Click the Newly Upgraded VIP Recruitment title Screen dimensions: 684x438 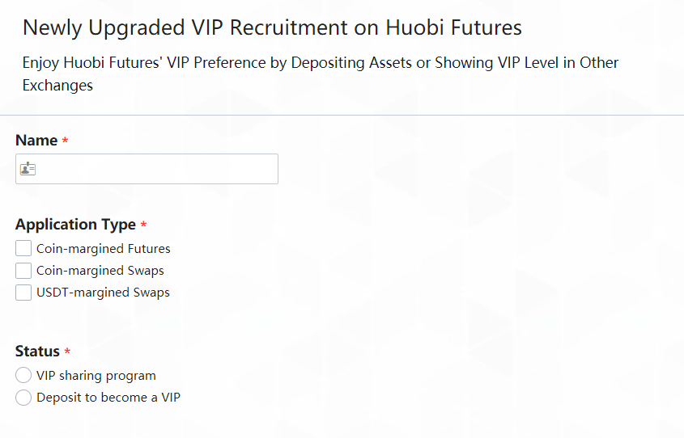pos(272,27)
